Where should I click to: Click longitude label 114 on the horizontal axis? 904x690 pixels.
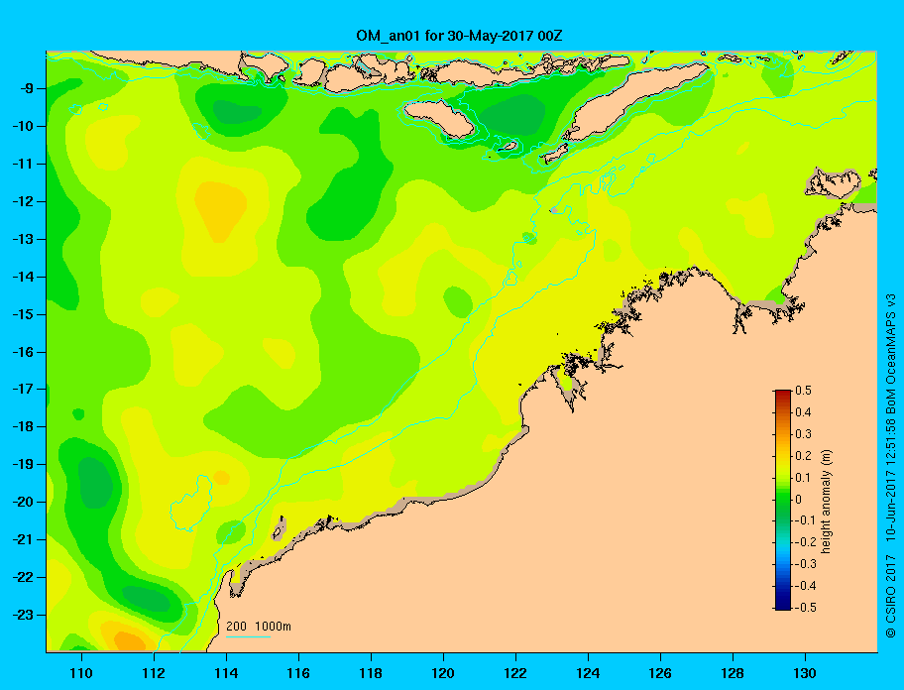point(226,673)
